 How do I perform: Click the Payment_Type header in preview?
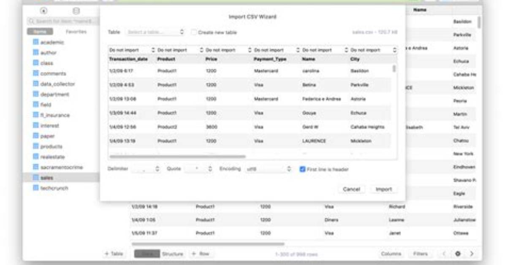[x=270, y=59]
